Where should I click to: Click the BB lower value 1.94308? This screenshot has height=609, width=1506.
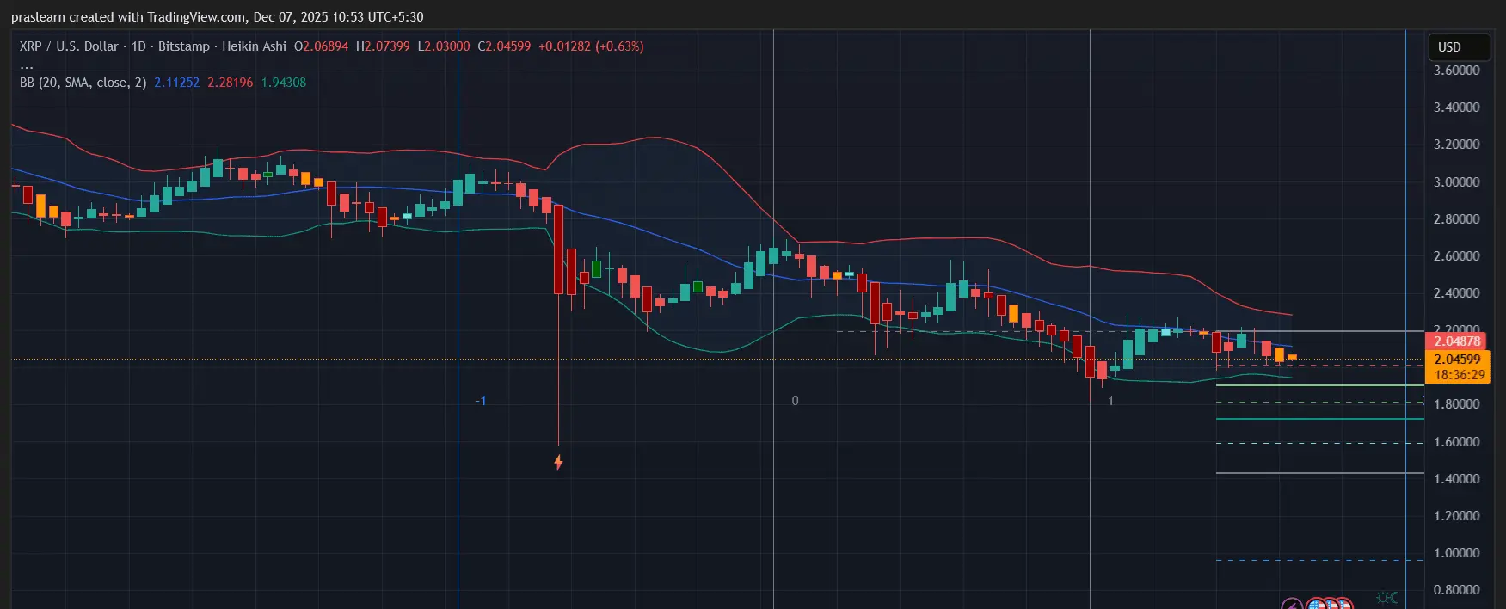point(284,83)
